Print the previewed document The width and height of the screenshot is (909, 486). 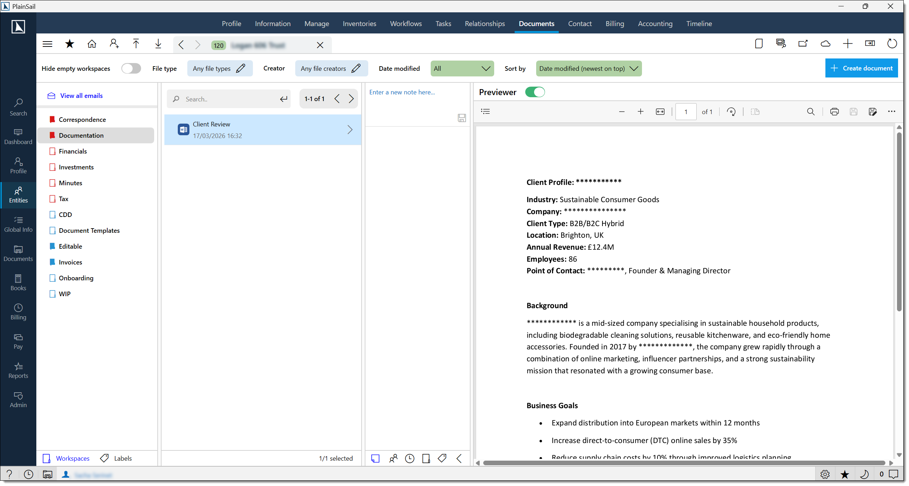click(834, 112)
